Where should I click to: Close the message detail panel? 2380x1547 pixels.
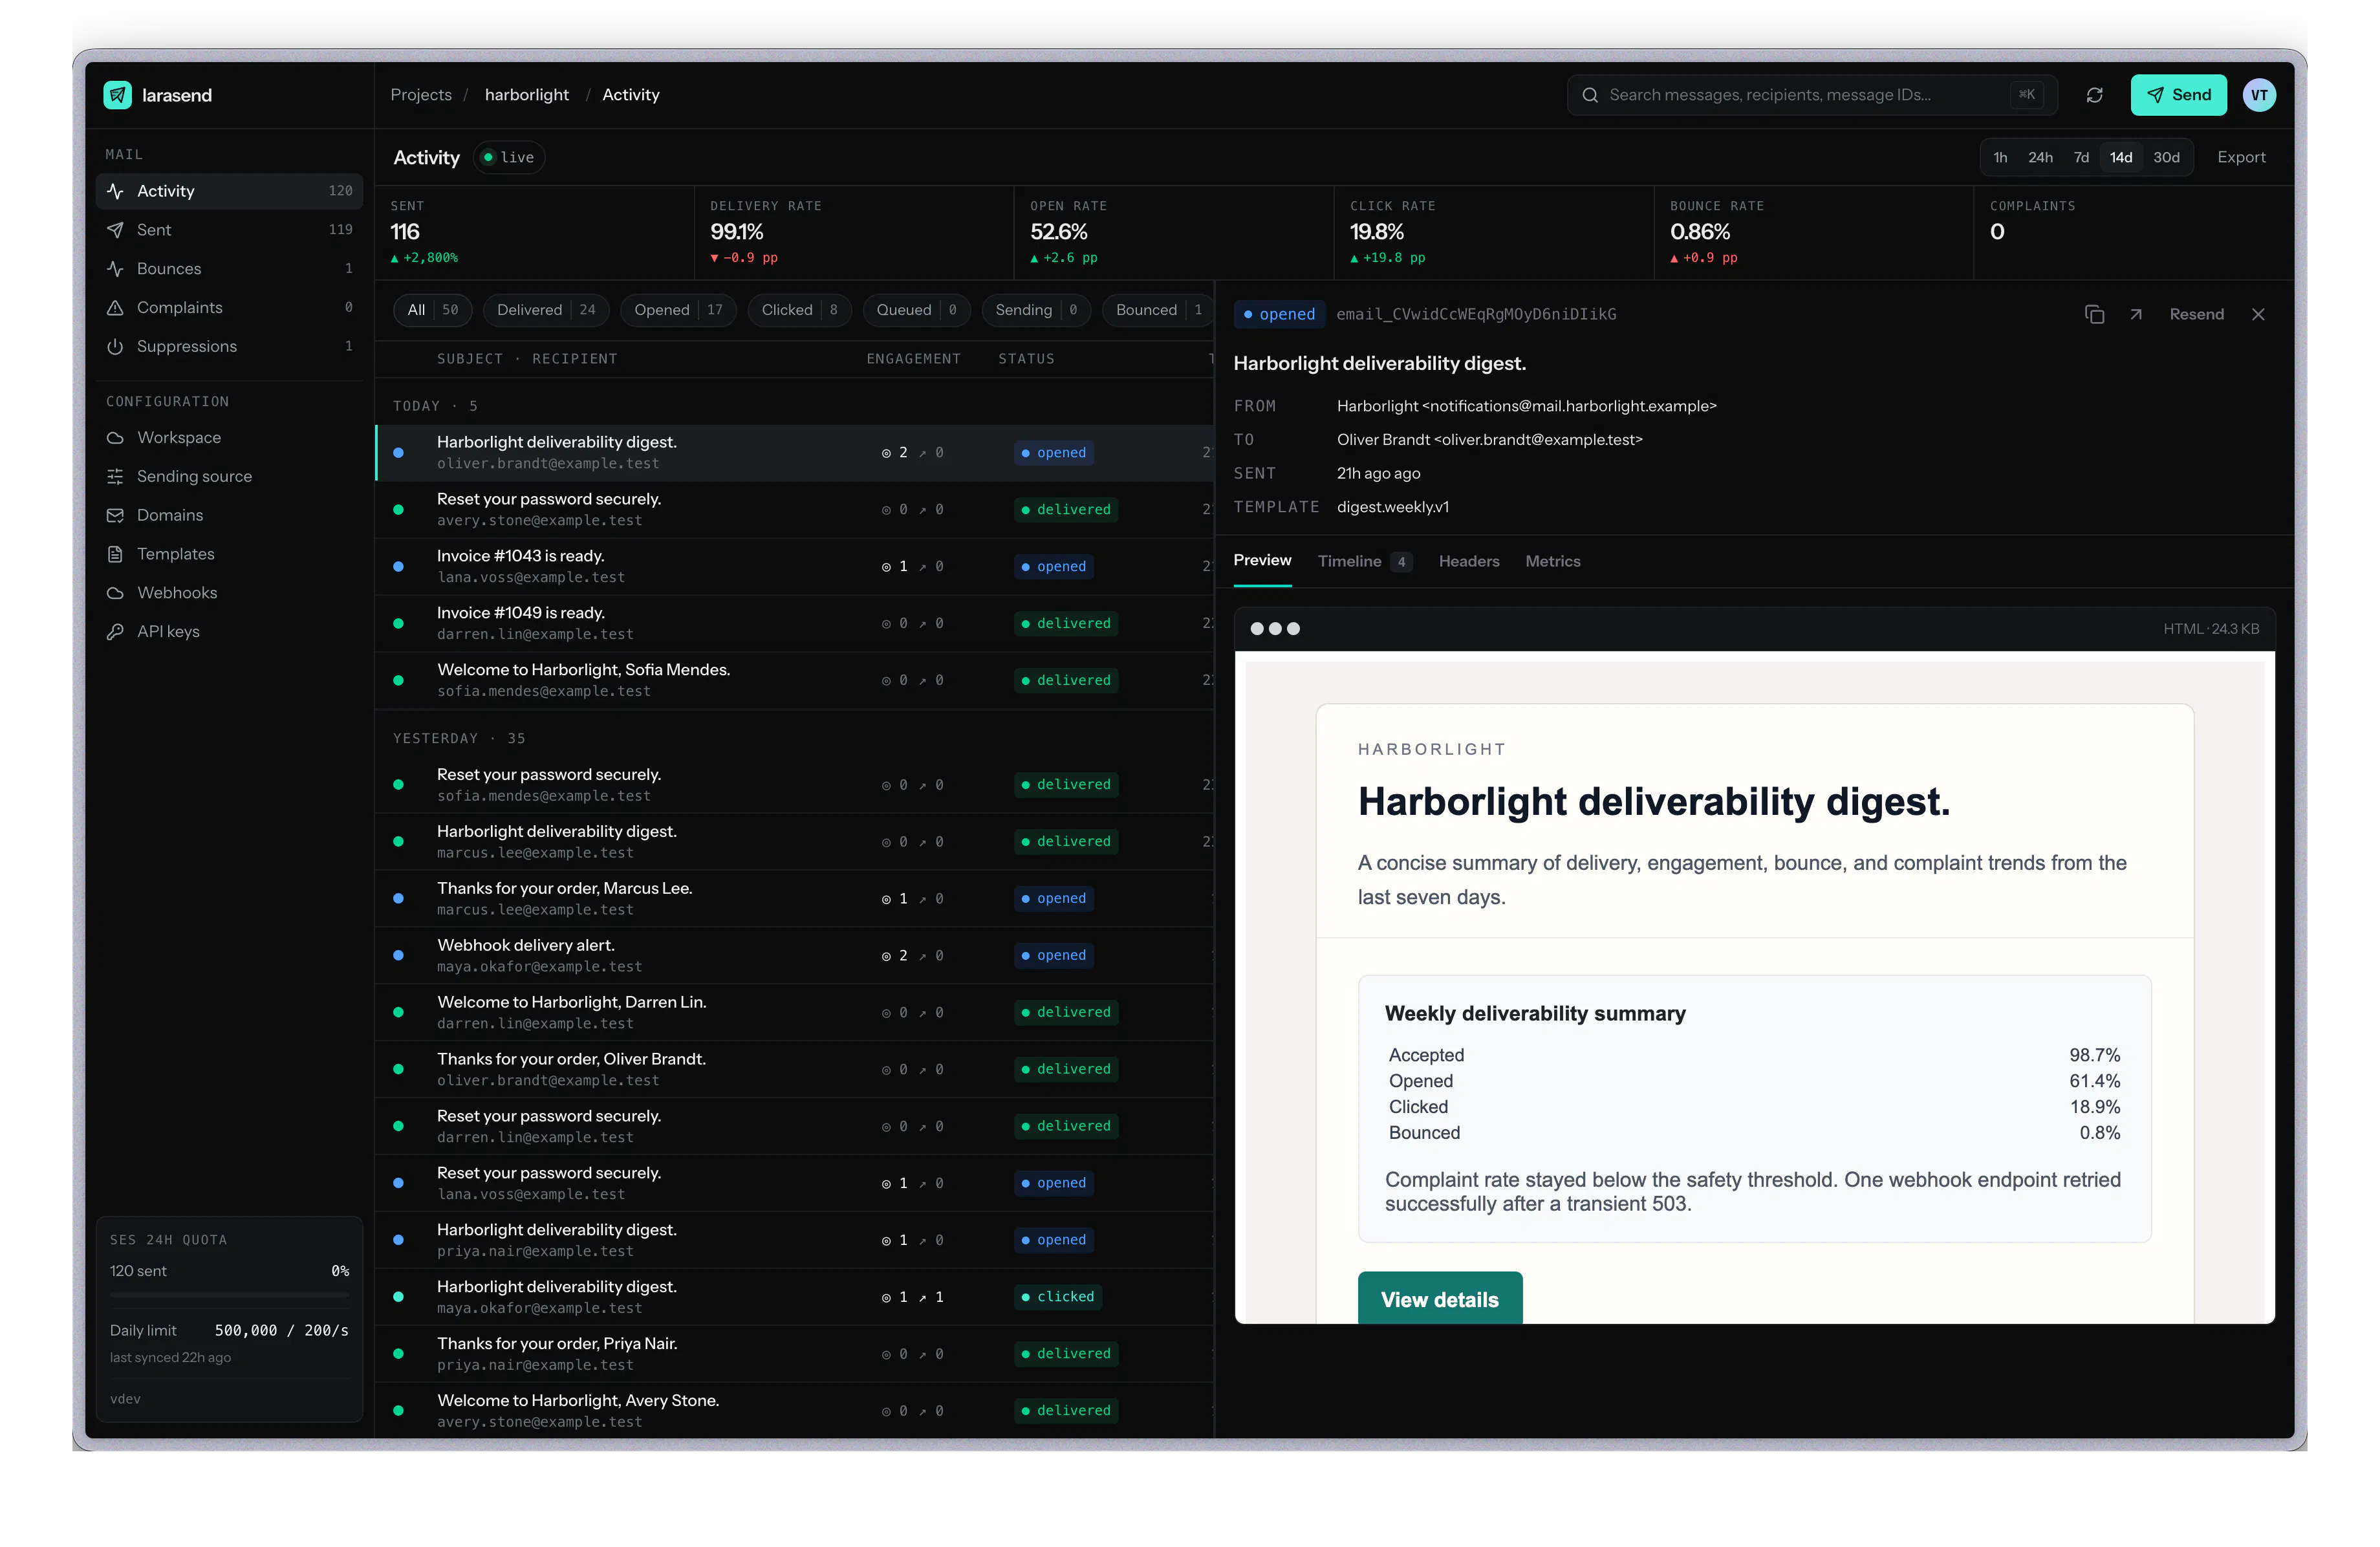(x=2258, y=315)
